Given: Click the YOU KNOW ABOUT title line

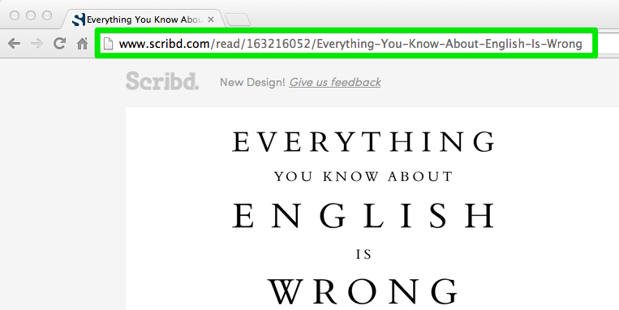Looking at the screenshot, I should click(363, 177).
